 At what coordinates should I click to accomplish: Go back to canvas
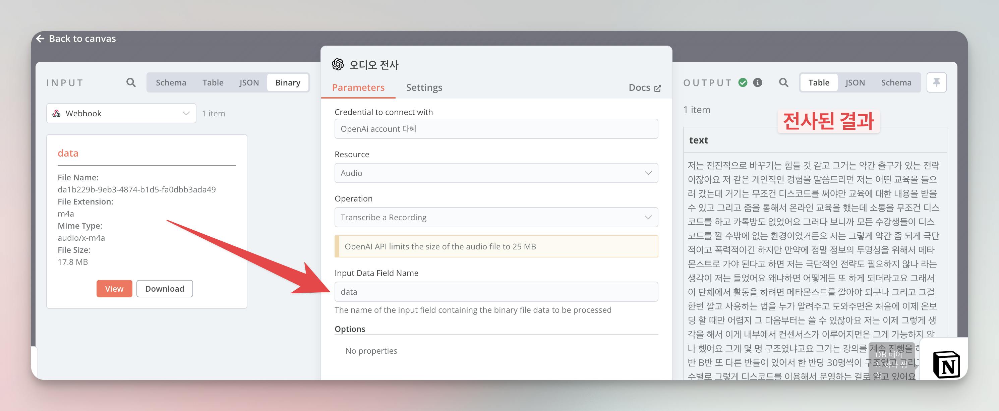pyautogui.click(x=76, y=39)
